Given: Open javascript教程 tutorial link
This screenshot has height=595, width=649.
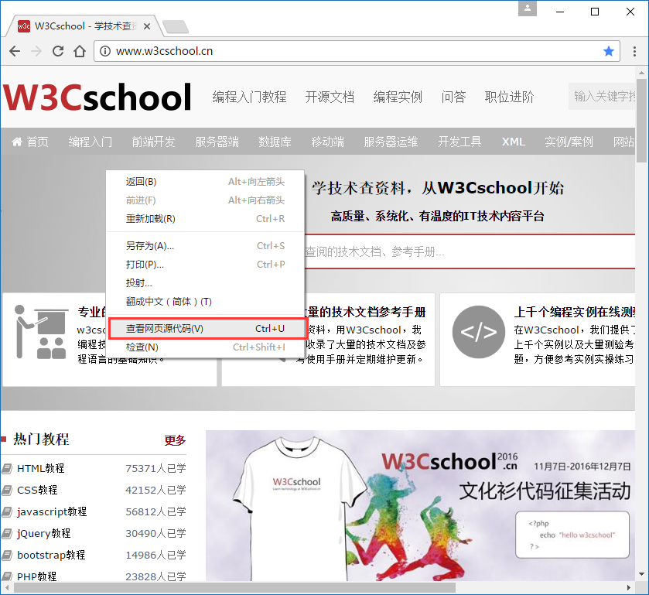Looking at the screenshot, I should click(52, 511).
